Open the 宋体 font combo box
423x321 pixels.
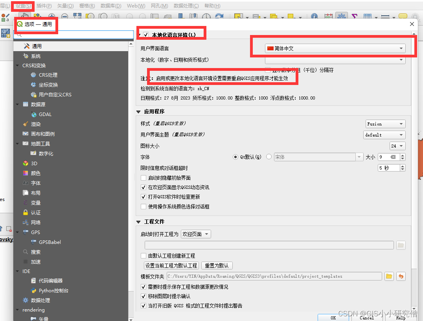[318, 157]
